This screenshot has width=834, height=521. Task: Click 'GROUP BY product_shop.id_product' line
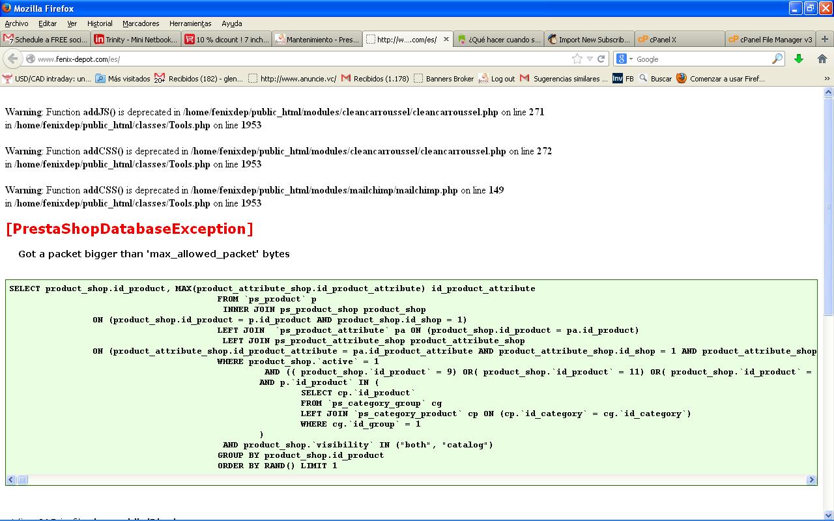[x=300, y=455]
